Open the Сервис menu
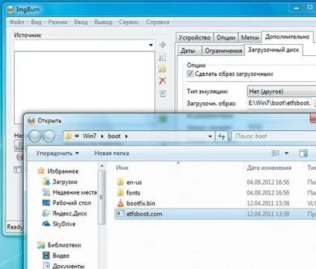 pos(129,22)
